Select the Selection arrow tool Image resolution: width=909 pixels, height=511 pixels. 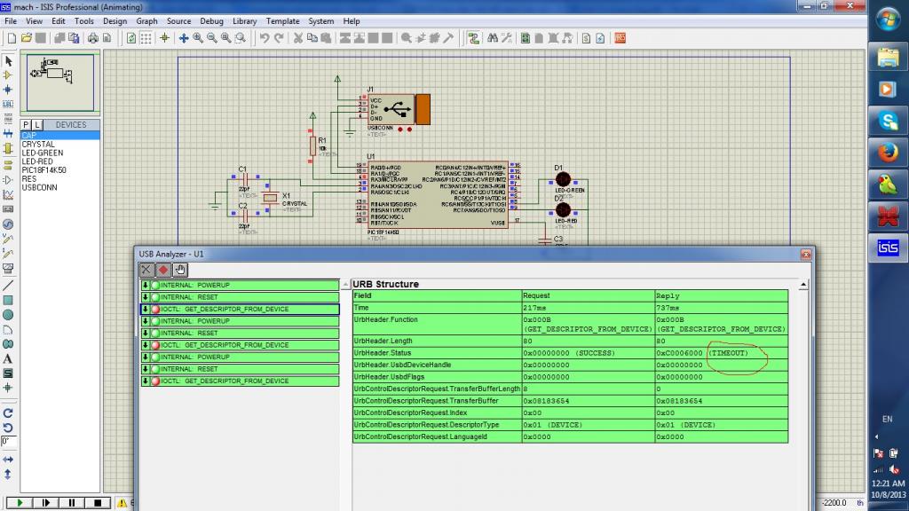click(x=8, y=61)
